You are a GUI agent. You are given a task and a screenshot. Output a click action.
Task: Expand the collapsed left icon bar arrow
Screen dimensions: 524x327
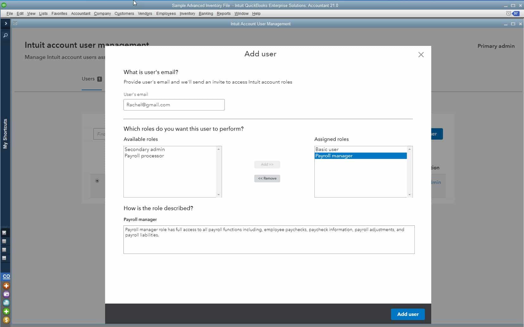click(x=5, y=23)
